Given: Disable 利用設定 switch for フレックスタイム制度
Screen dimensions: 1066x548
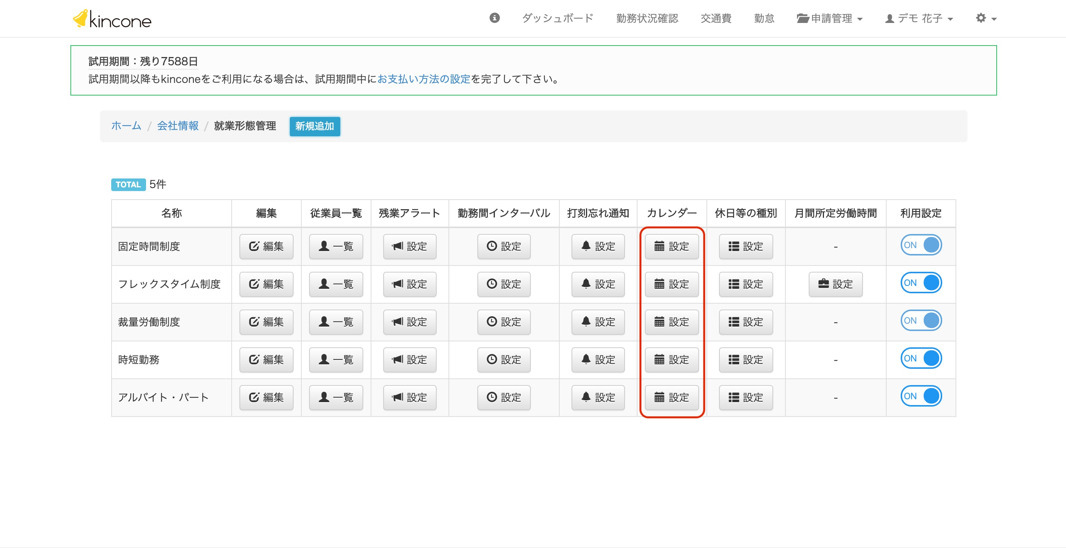Looking at the screenshot, I should 921,283.
